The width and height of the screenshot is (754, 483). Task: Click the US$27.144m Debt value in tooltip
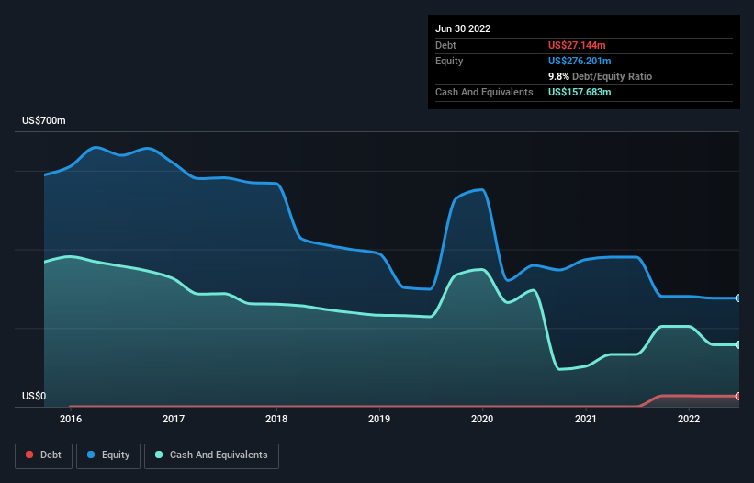pos(577,45)
